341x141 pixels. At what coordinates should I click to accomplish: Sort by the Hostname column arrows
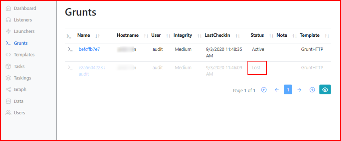coord(146,36)
